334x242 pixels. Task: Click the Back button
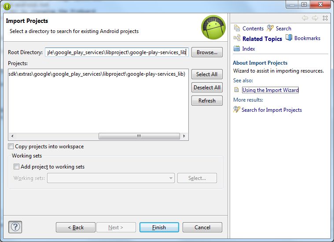76,227
